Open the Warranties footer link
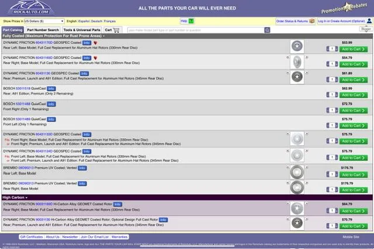 (x=119, y=237)
